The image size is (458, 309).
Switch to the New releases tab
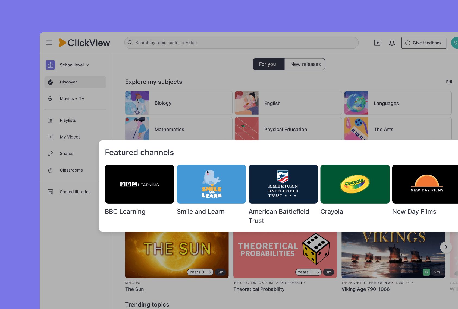pos(305,64)
